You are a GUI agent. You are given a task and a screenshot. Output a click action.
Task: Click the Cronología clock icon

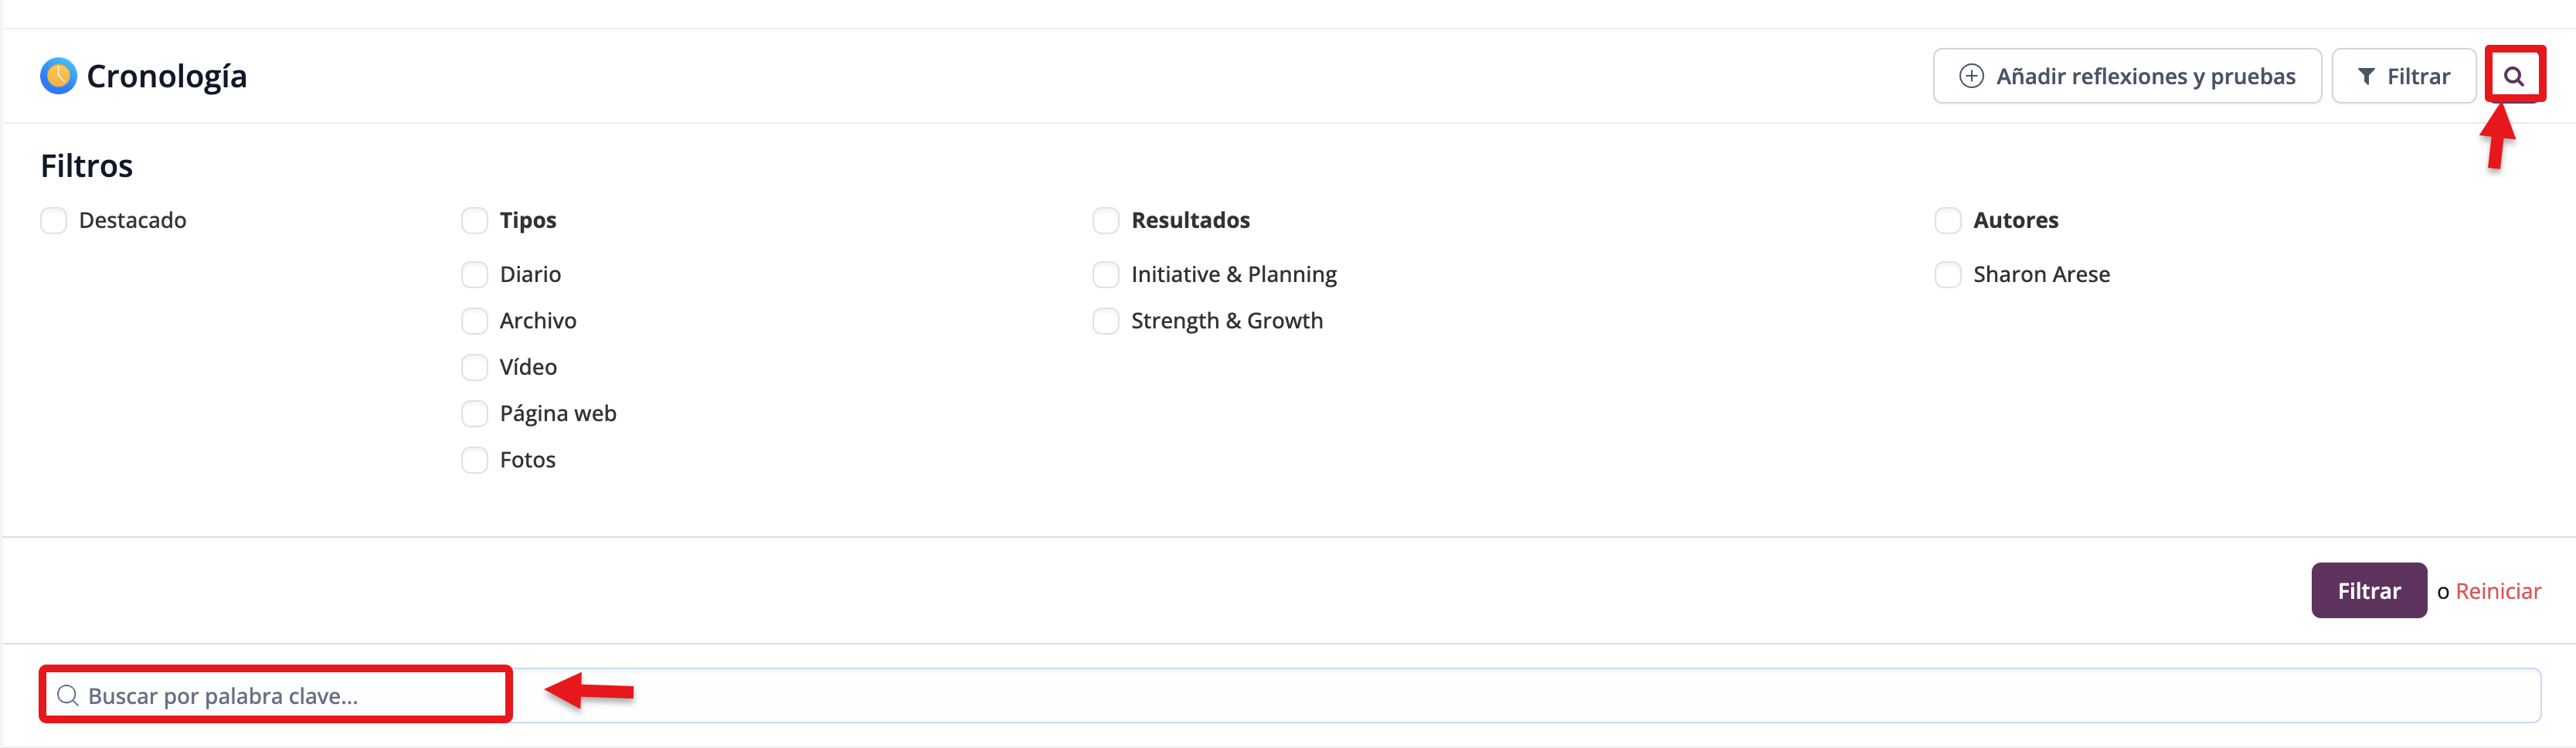click(58, 76)
